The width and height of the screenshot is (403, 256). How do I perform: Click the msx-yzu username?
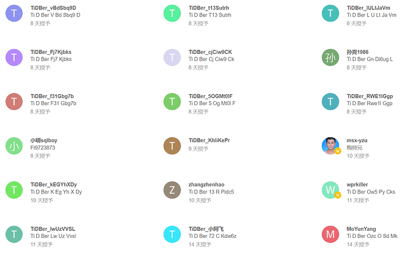coord(357,140)
